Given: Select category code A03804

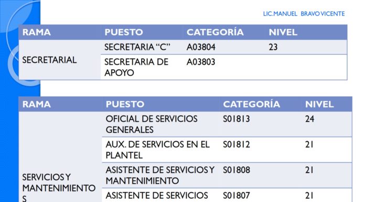Looking at the screenshot, I should [x=201, y=47].
